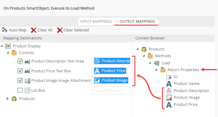Click the Product Name text property icon

tap(169, 84)
